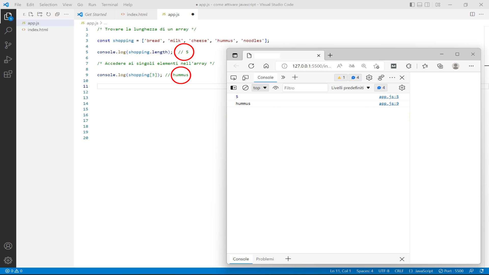Click split editor right icon
The image size is (489, 275).
point(472,14)
